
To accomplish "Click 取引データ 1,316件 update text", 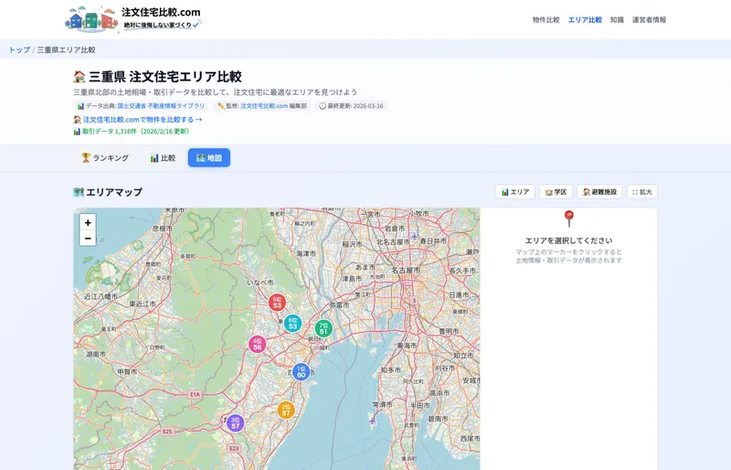I will (135, 132).
